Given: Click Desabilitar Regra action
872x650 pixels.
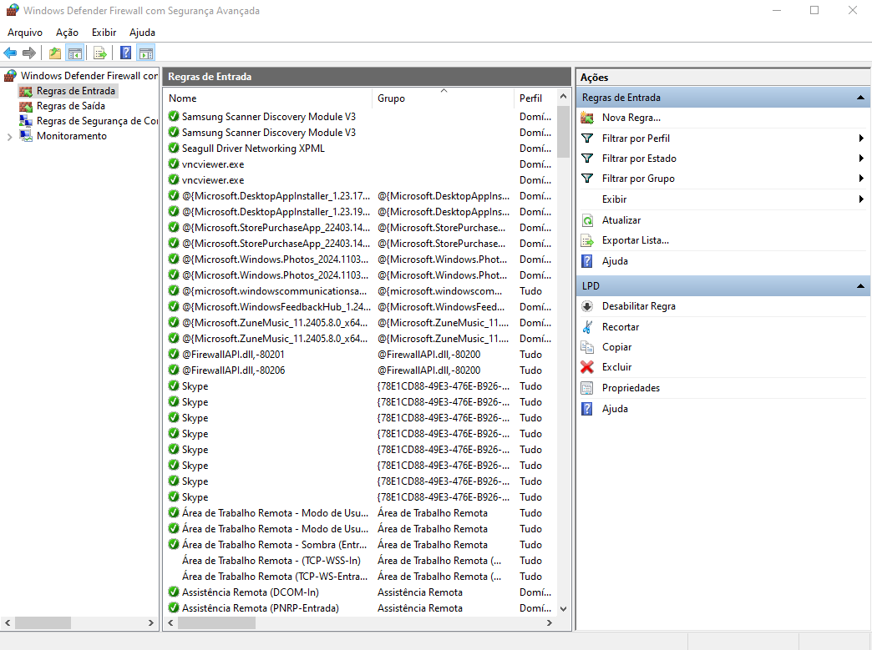Looking at the screenshot, I should pos(638,306).
